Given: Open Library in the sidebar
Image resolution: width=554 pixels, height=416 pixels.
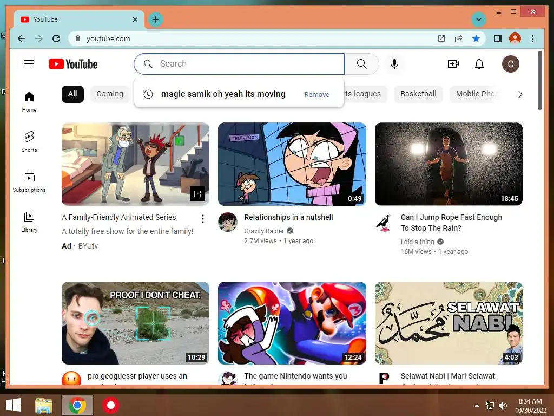Looking at the screenshot, I should click(29, 222).
